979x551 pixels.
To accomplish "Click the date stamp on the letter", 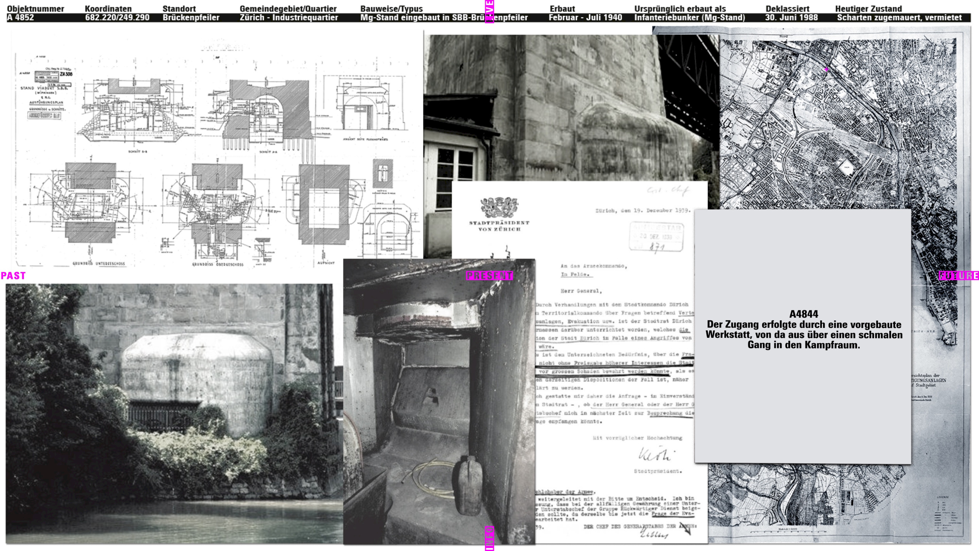I will 656,236.
